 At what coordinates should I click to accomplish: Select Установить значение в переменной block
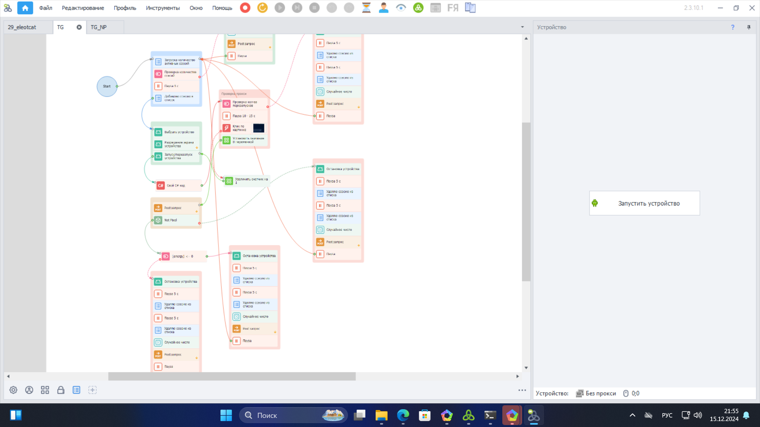245,140
